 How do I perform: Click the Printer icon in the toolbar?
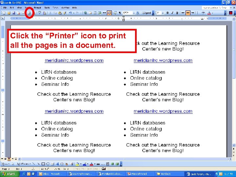click(29, 13)
